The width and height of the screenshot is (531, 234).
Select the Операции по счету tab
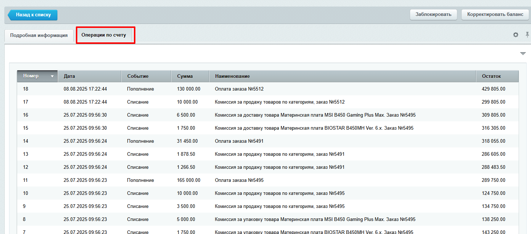coord(104,35)
